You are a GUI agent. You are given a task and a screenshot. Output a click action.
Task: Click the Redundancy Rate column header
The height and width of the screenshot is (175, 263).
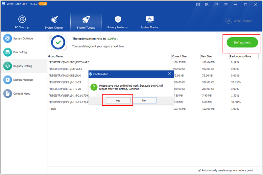pos(241,56)
